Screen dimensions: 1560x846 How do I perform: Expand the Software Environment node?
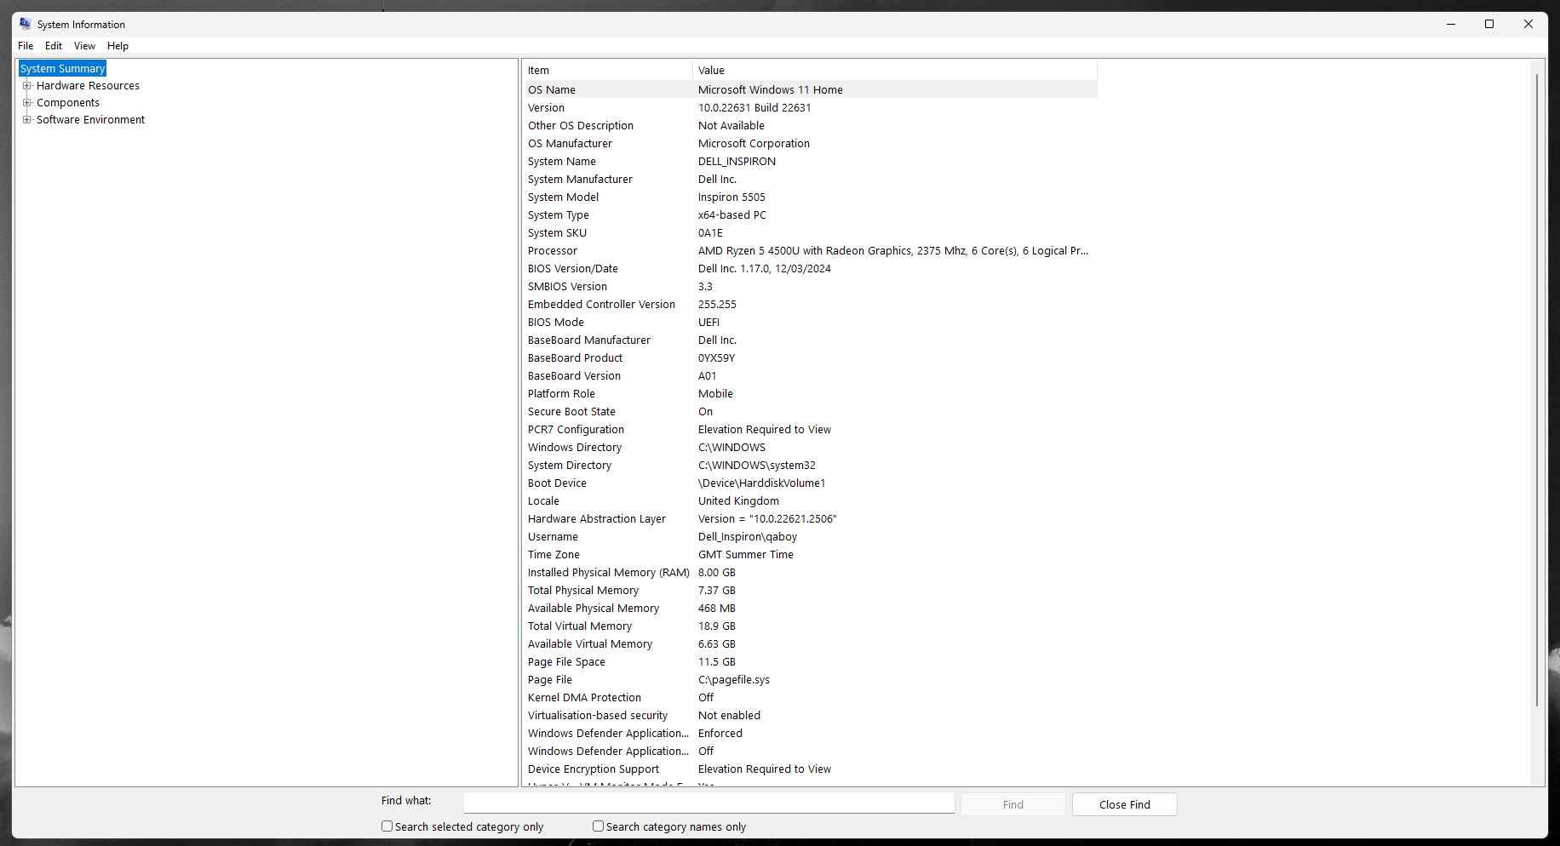(x=27, y=120)
